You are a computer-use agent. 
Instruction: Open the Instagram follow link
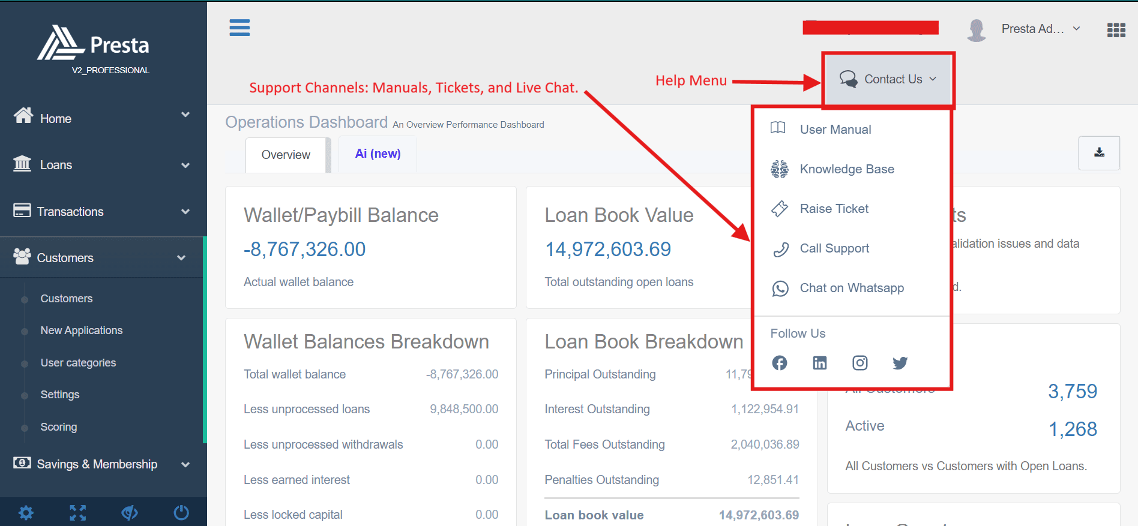860,363
